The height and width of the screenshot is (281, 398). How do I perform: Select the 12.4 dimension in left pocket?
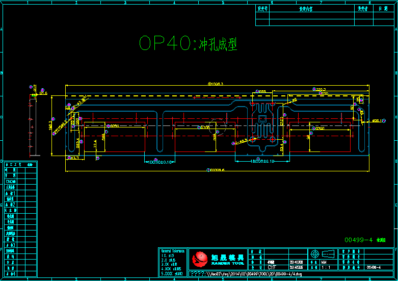[x=95, y=145]
